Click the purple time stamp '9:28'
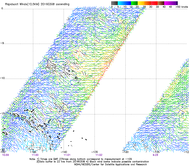189x166 pixels. 155,155
